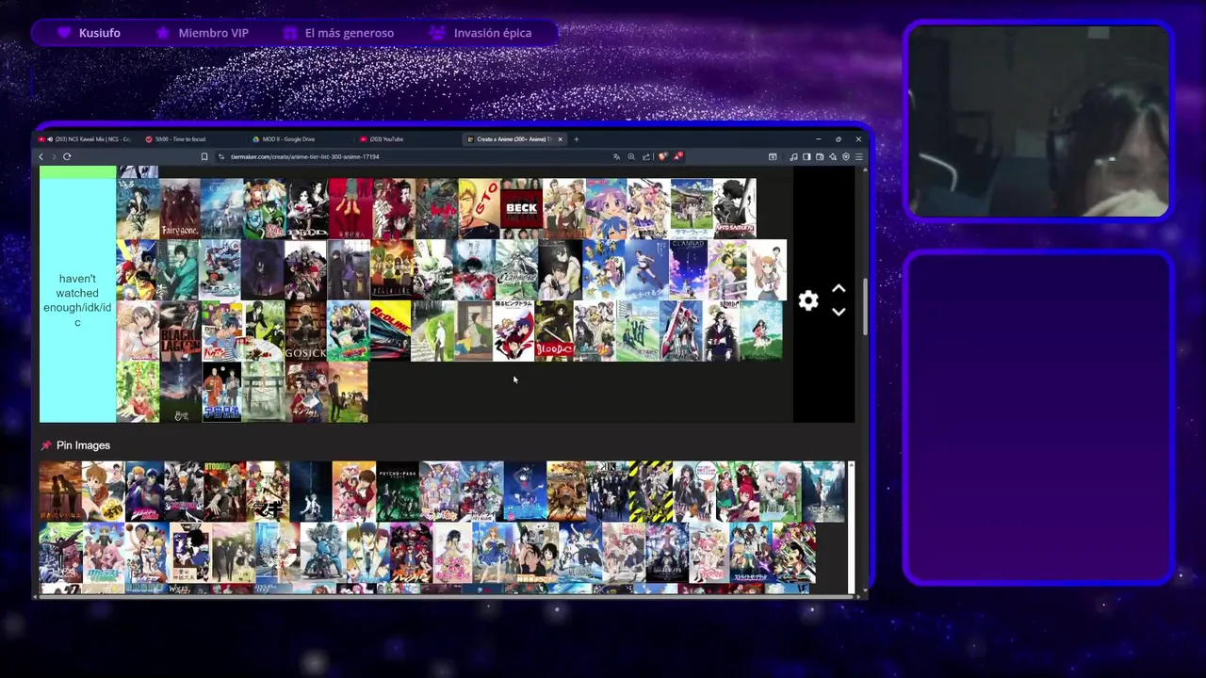Switch to the MOD II - Google Drive tab
Screen dimensions: 1206x678
301,139
